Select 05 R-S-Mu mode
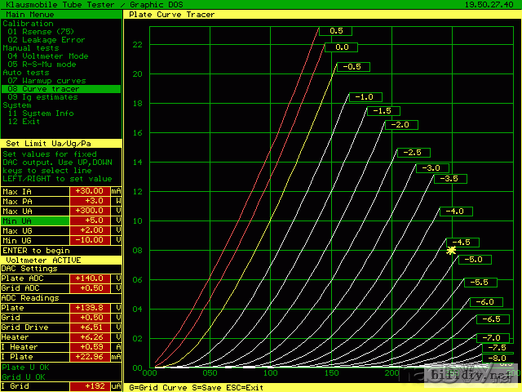 point(42,64)
